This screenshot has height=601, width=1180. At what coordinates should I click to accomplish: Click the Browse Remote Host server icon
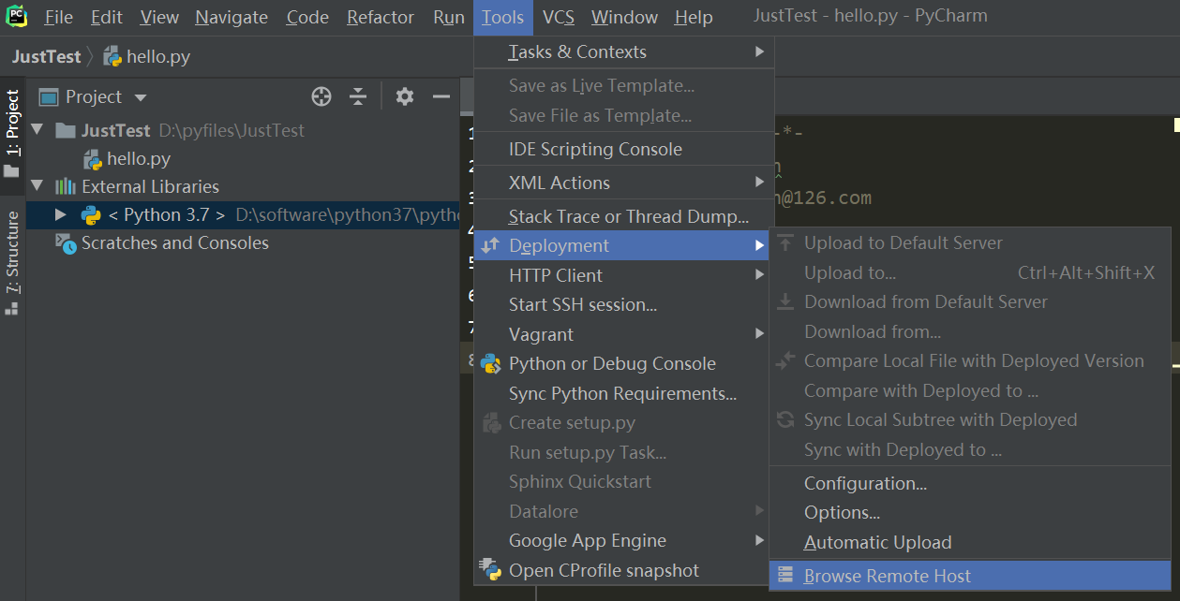[785, 575]
